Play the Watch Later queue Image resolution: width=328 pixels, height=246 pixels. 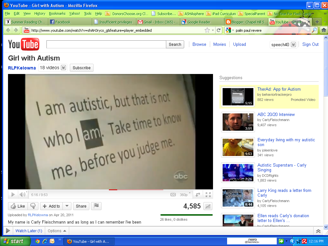click(8, 231)
